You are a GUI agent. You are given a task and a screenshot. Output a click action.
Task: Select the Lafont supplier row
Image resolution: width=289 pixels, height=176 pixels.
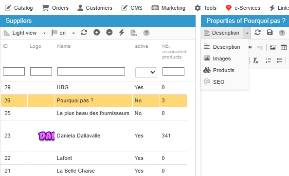click(x=94, y=158)
